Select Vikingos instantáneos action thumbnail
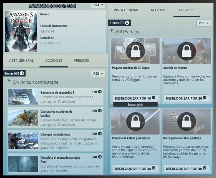This screenshot has height=178, width=216. 23,140
